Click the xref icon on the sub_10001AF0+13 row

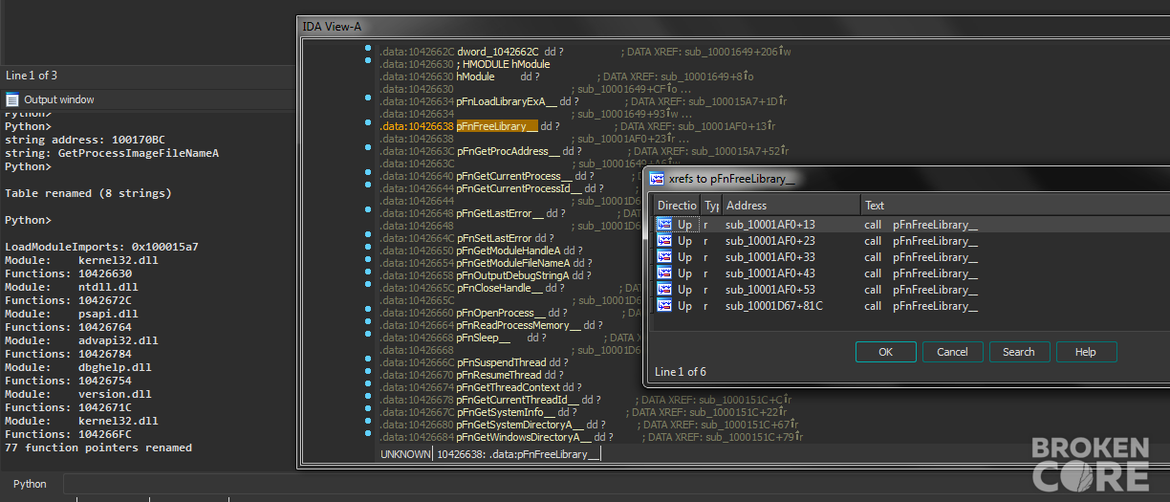664,225
